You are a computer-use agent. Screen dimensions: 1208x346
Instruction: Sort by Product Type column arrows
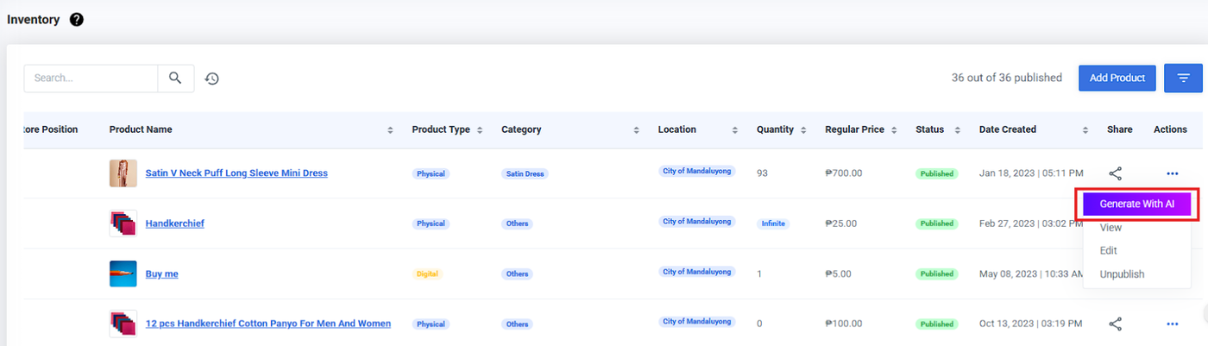480,130
